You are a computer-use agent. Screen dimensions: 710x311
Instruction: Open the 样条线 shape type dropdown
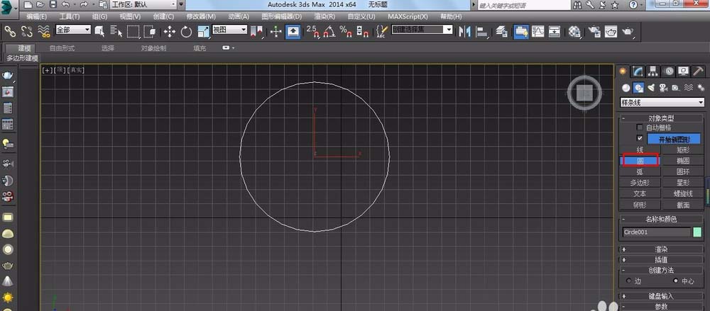coord(662,103)
